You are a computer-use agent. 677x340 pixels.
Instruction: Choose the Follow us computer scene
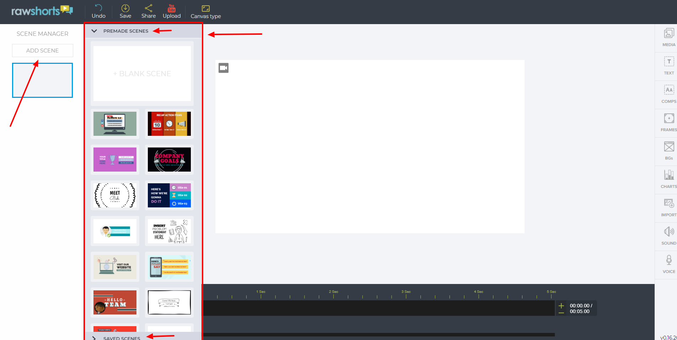click(x=115, y=124)
